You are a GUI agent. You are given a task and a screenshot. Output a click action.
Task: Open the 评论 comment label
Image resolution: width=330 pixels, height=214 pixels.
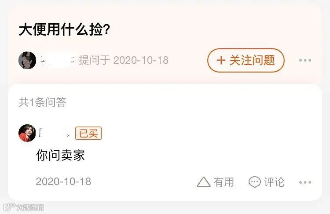coord(274,182)
